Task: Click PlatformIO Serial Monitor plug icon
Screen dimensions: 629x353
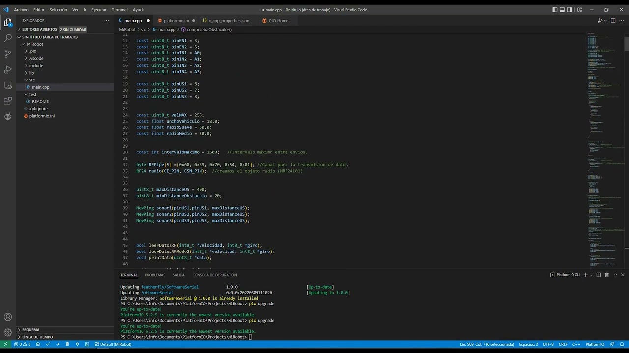Action: tap(77, 344)
